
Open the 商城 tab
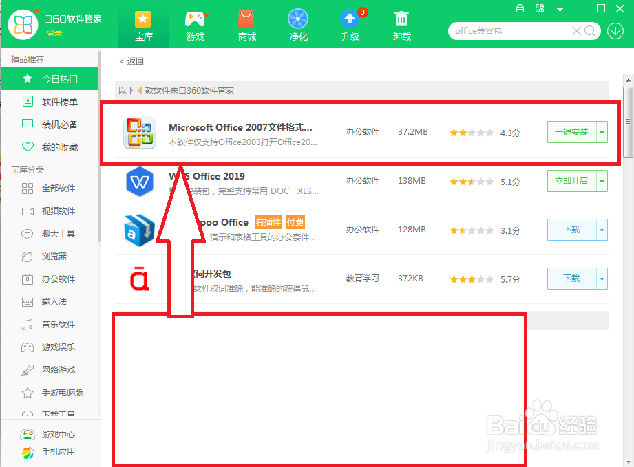tap(246, 26)
